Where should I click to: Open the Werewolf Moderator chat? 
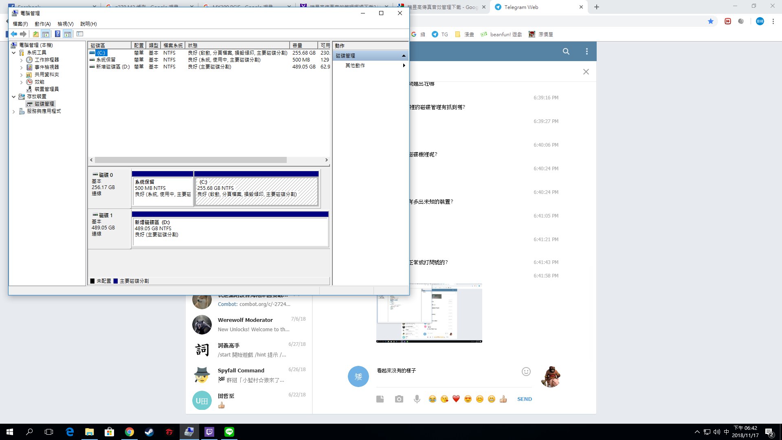[249, 325]
